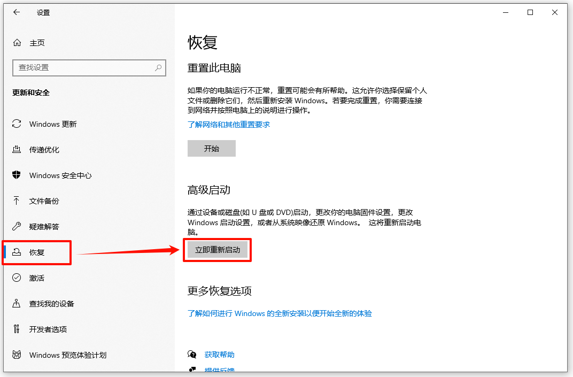Open the 疑难解答 troubleshooter page
The width and height of the screenshot is (573, 377).
click(46, 226)
